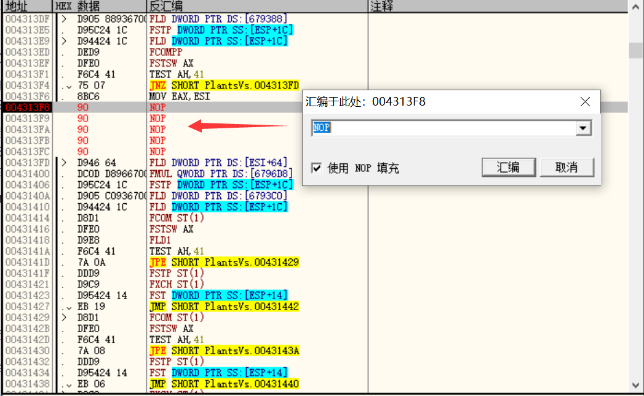644x396 pixels.
Task: Click FLD DWORD PTR DS:[6793C0] instruction
Action: pyautogui.click(x=218, y=196)
